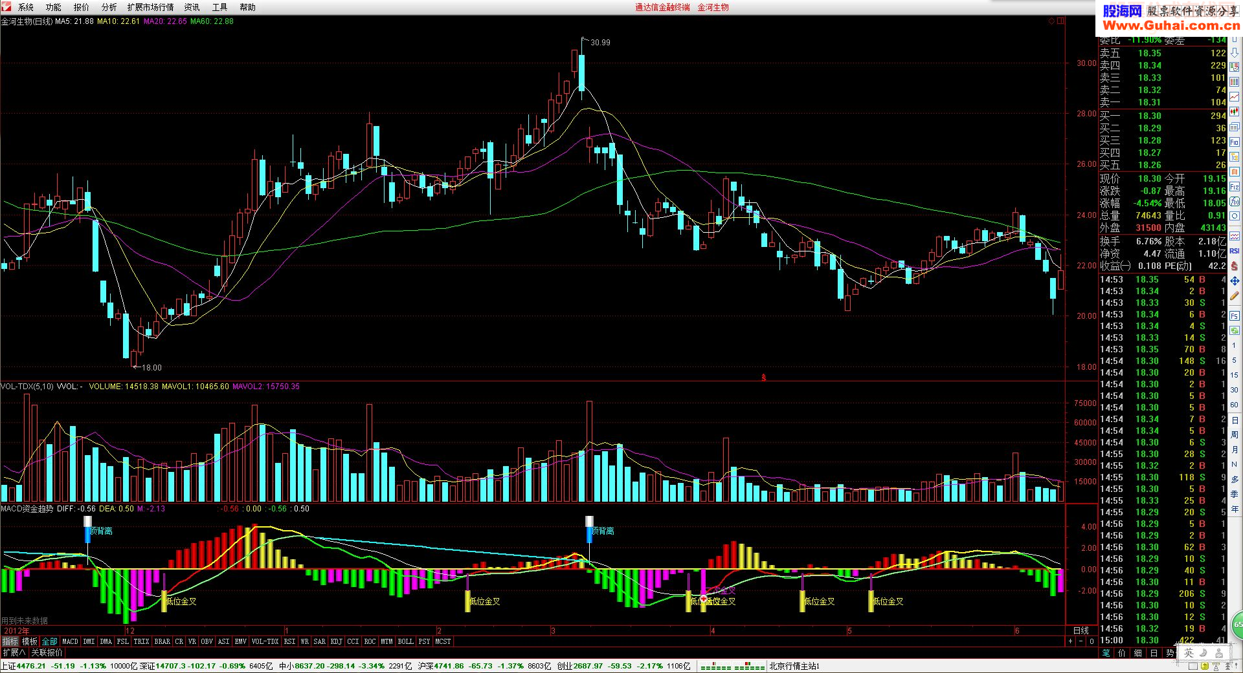The image size is (1243, 673).
Task: Click the 顶背离 marker near the peak
Action: [x=603, y=531]
